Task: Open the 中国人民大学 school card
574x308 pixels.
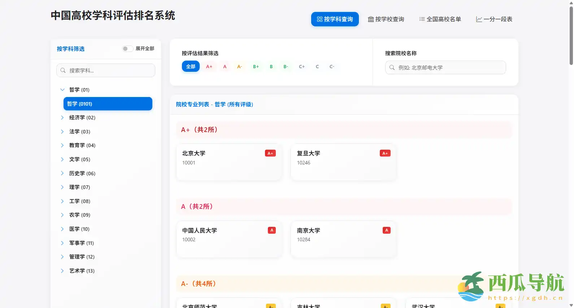Action: click(x=229, y=239)
